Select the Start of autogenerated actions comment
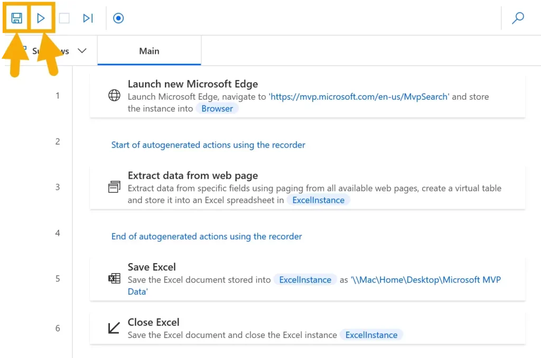 (x=208, y=145)
